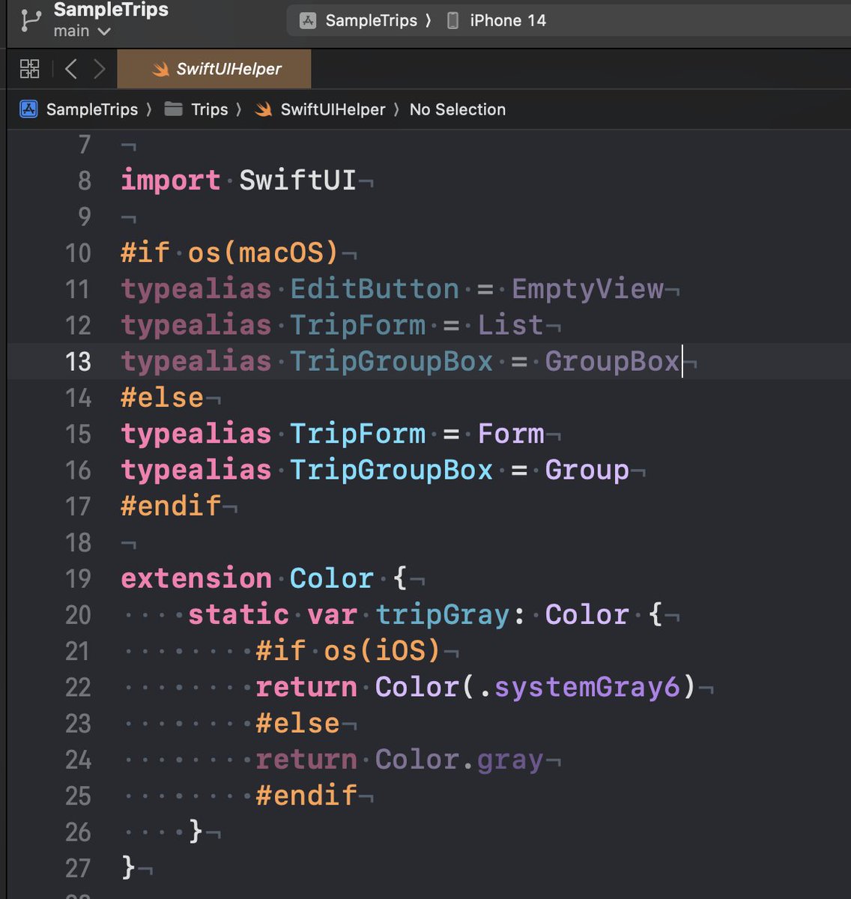The width and height of the screenshot is (851, 899).
Task: Expand the main branch dropdown chevron
Action: pyautogui.click(x=104, y=31)
